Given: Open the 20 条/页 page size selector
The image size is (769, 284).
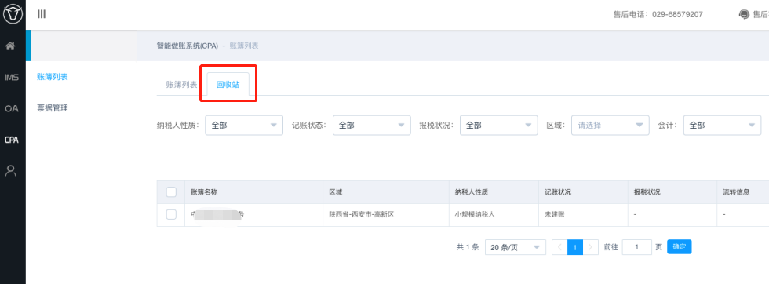Looking at the screenshot, I should (516, 247).
